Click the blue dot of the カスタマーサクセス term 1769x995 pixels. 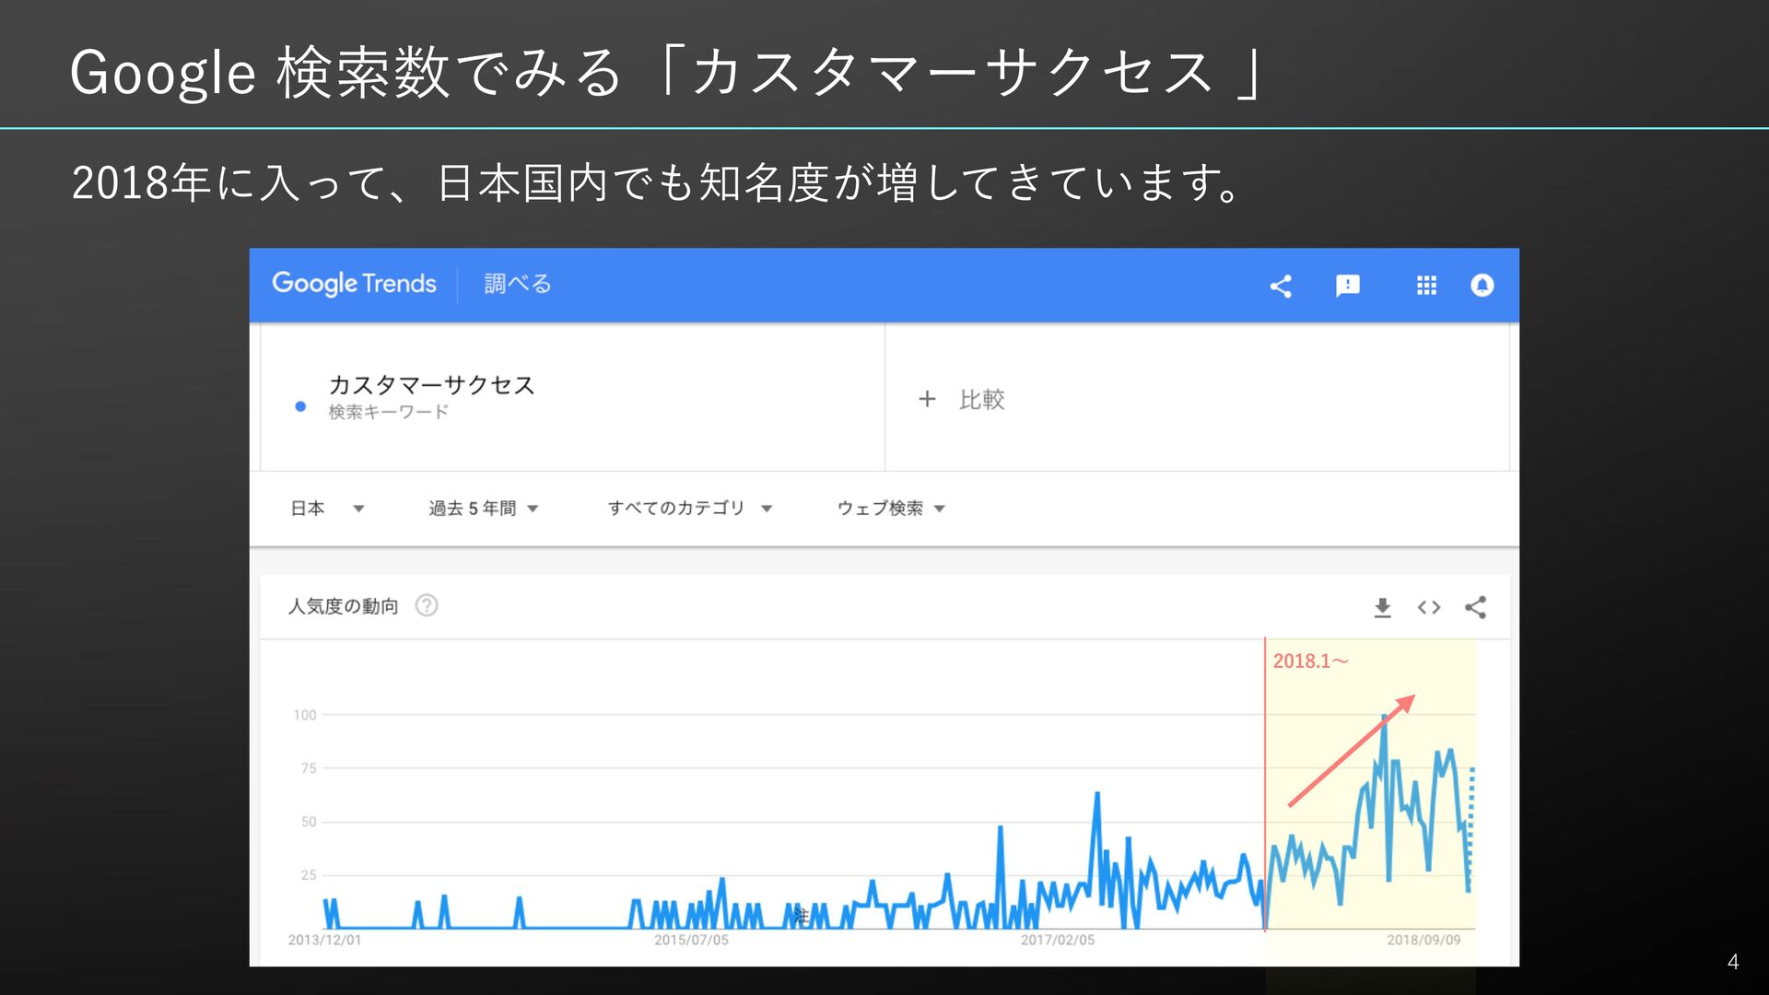(x=300, y=406)
